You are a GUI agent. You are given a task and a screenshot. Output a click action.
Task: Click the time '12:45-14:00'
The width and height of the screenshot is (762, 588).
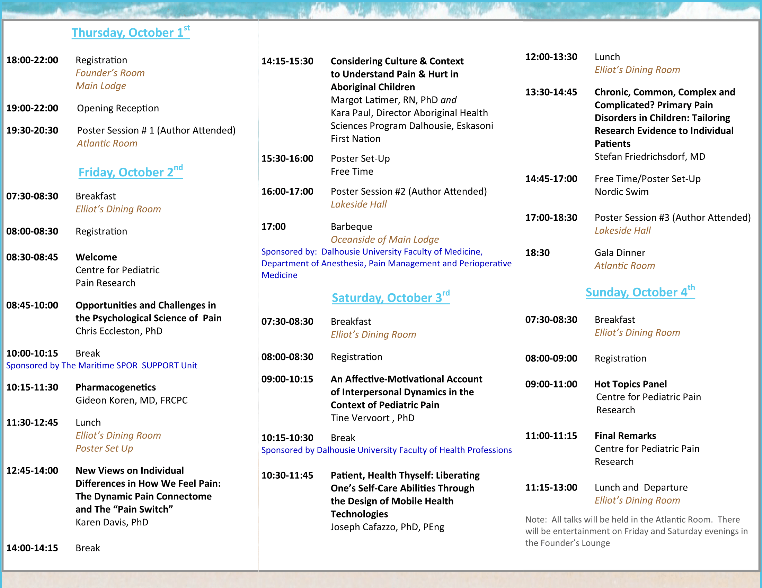32,471
